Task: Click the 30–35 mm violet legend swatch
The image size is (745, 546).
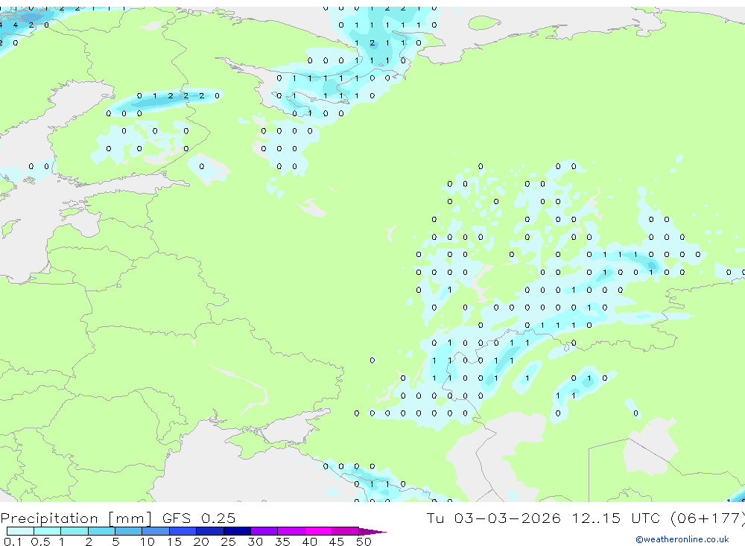Action: (x=264, y=531)
